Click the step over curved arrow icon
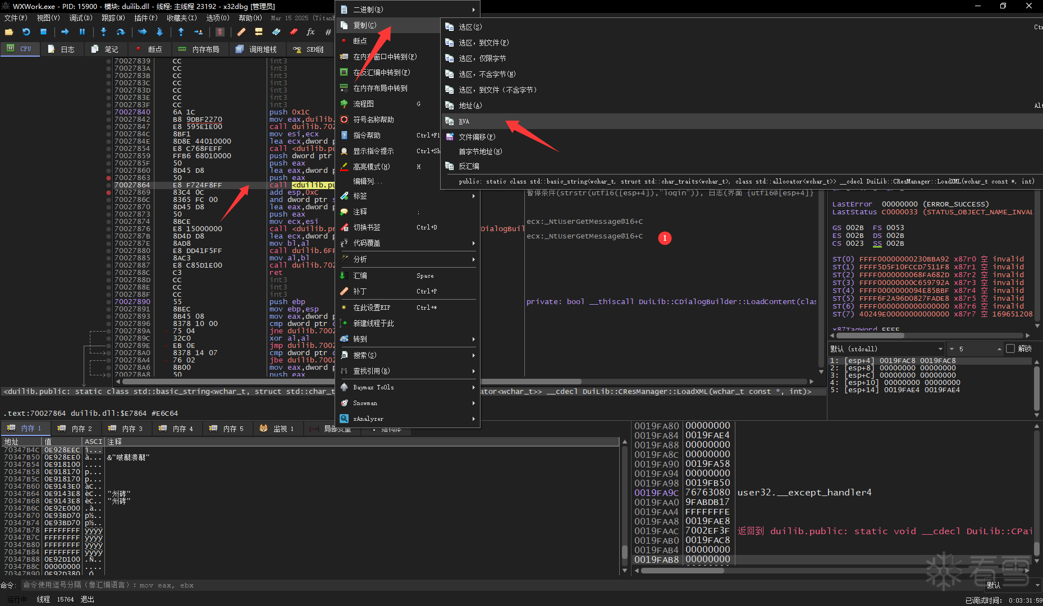Viewport: 1043px width, 606px height. (x=120, y=32)
